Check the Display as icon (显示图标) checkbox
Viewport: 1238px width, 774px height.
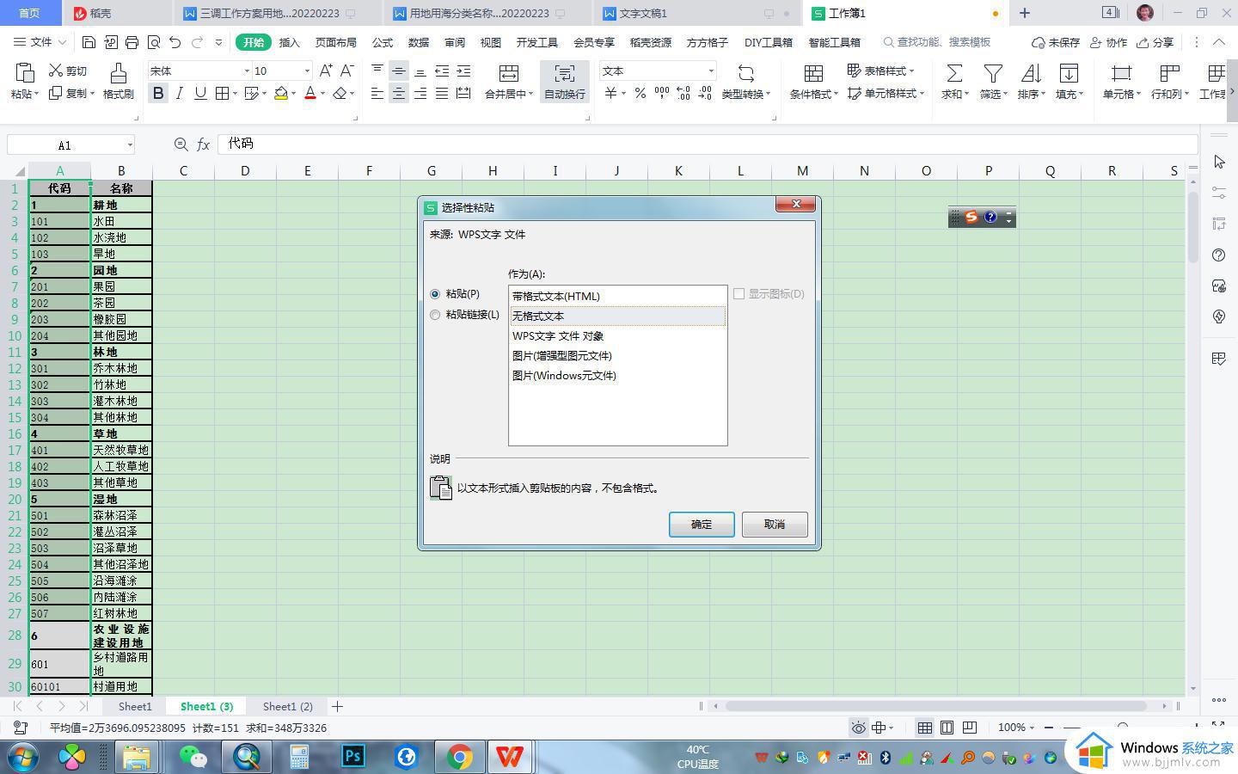pyautogui.click(x=739, y=294)
